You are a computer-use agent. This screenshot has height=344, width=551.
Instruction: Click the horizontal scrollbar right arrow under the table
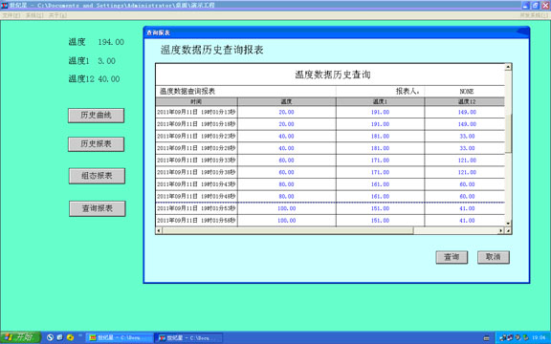tap(501, 230)
